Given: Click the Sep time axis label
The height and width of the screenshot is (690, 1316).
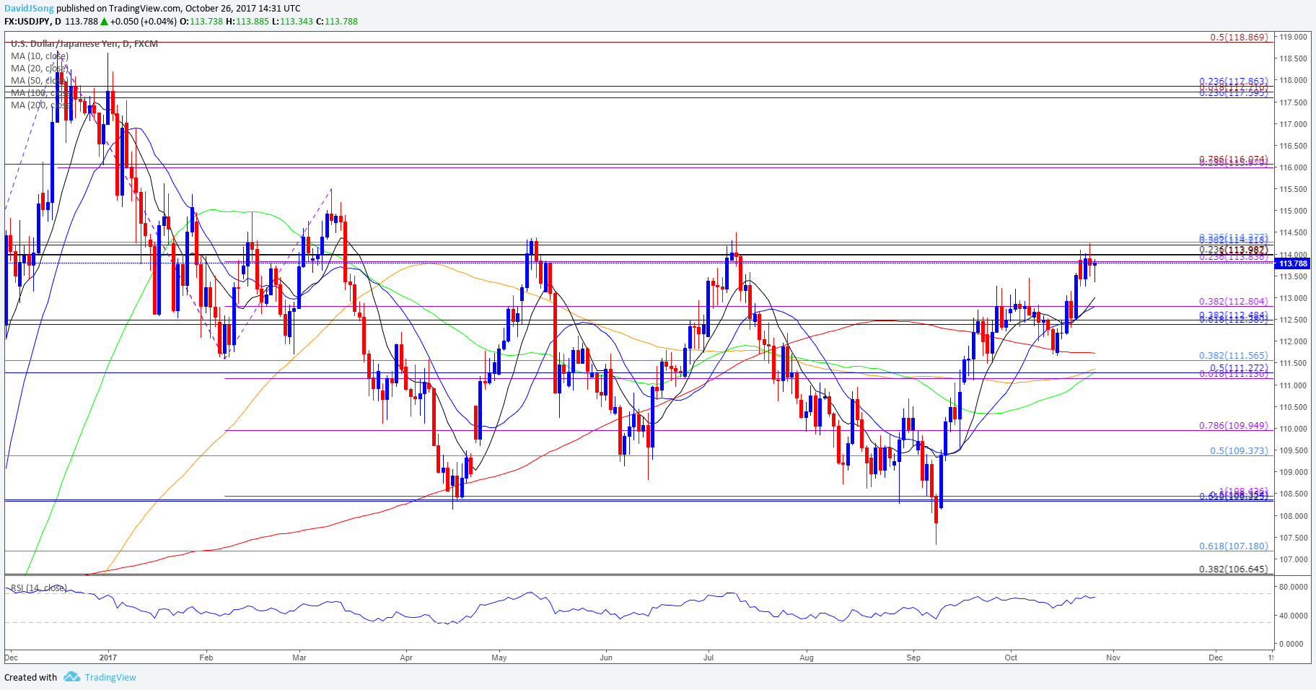Looking at the screenshot, I should tap(913, 658).
